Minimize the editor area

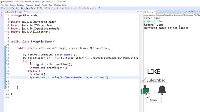point(138,12)
